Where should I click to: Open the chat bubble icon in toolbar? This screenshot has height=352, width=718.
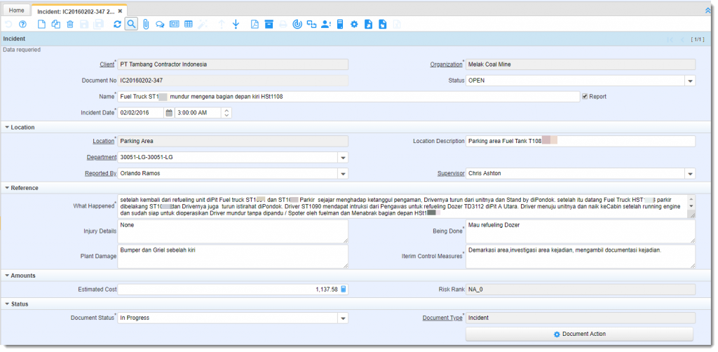(160, 25)
